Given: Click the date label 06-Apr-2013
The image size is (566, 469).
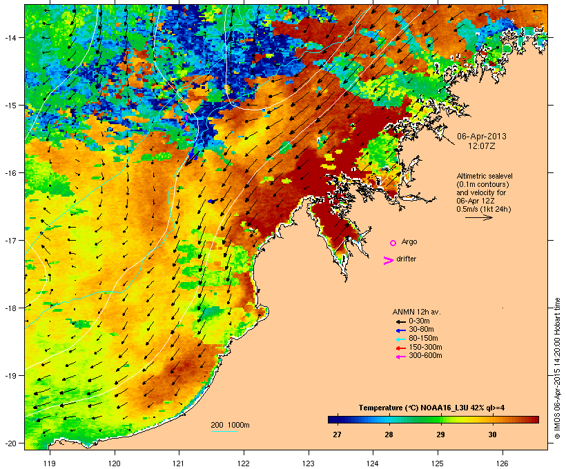Looking at the screenshot, I should tap(482, 137).
